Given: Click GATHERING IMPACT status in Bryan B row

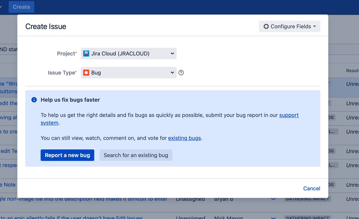Looking at the screenshot, I should click(307, 199).
